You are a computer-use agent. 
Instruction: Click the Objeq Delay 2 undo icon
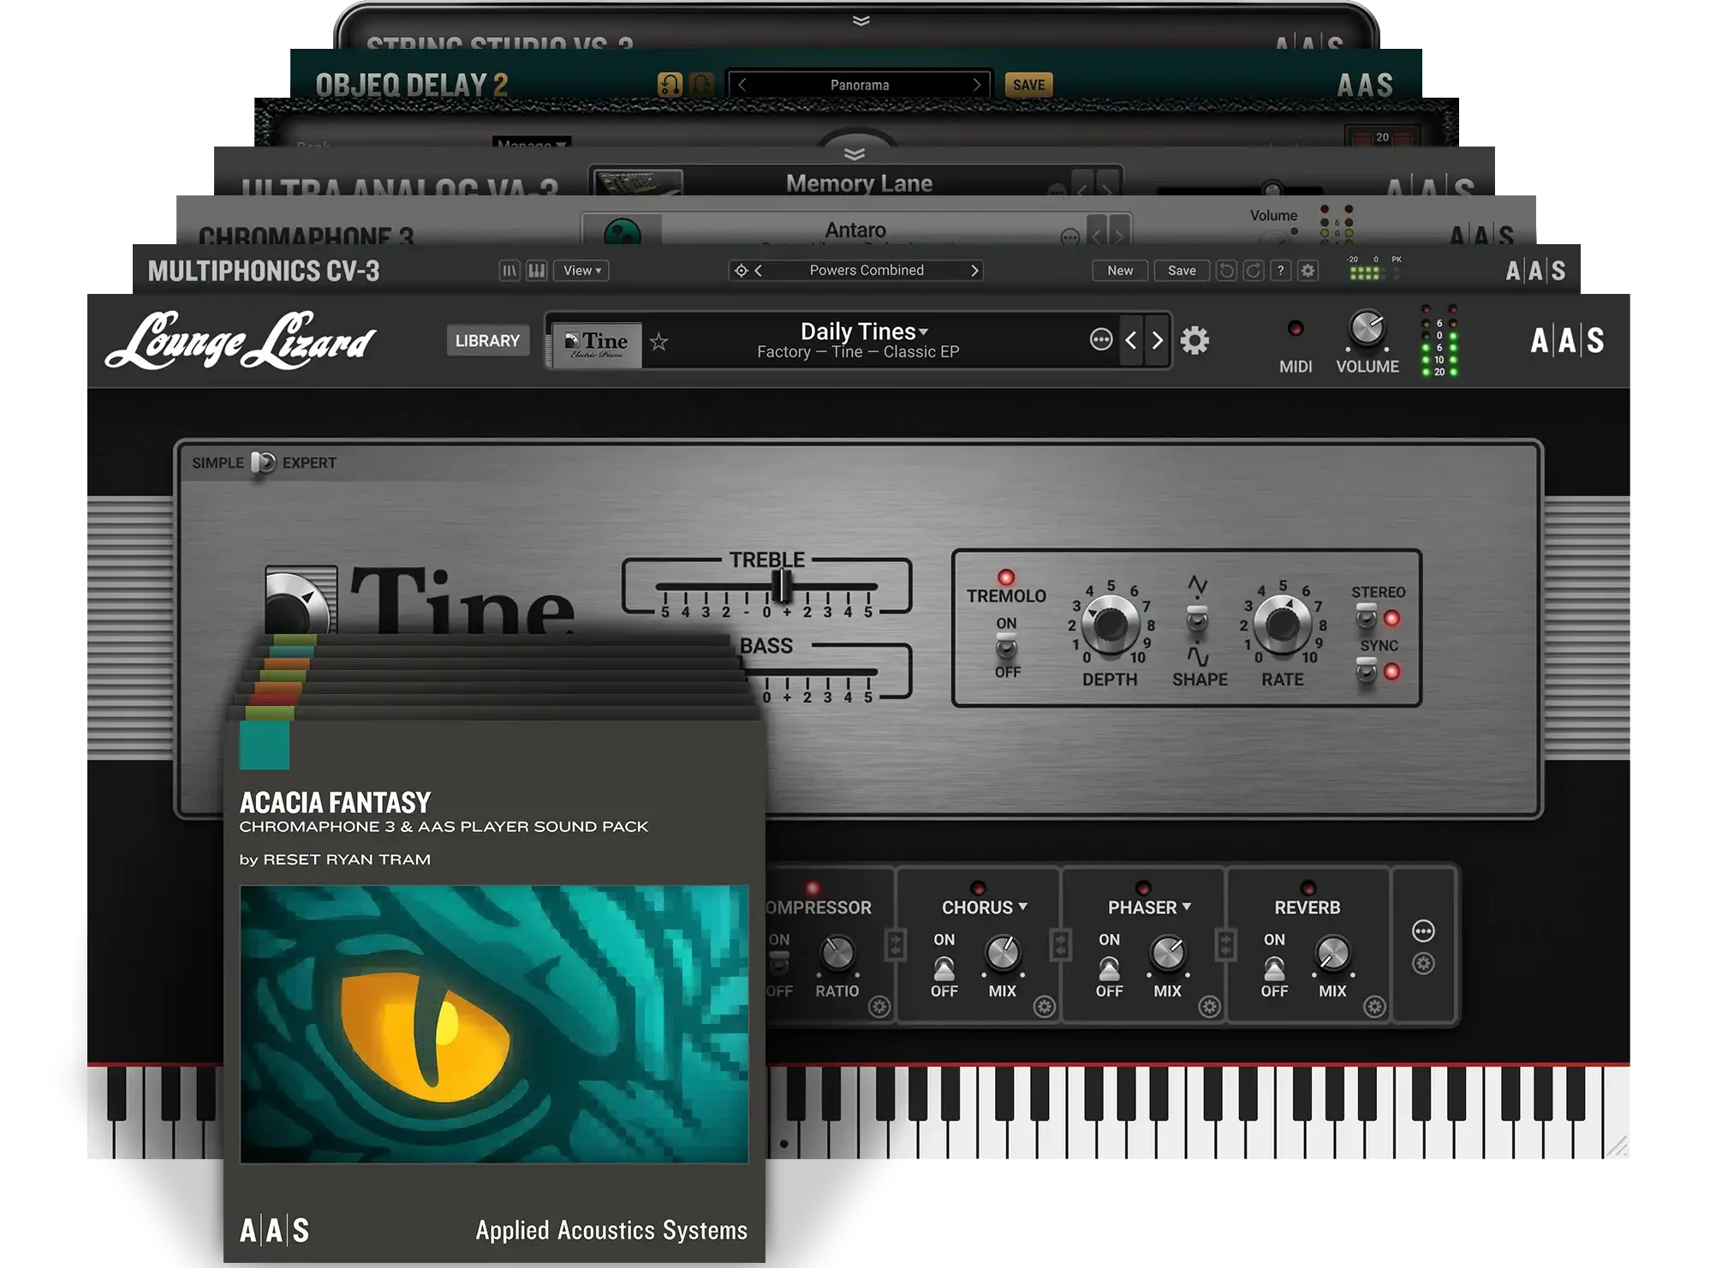(670, 84)
